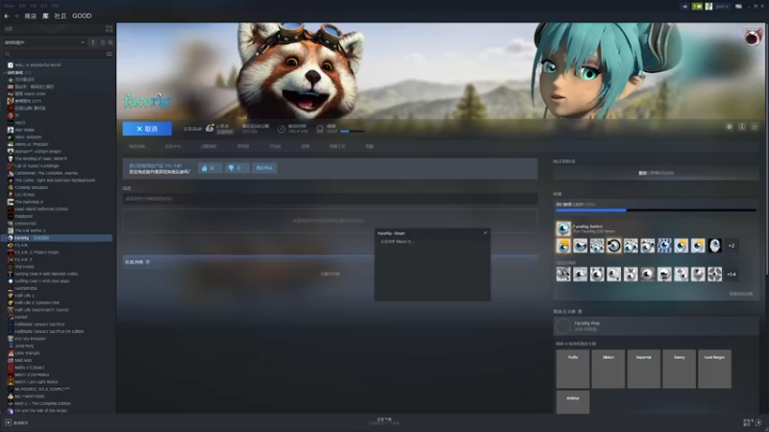Show the +14 more locked achievements
769x432 pixels.
(x=732, y=275)
